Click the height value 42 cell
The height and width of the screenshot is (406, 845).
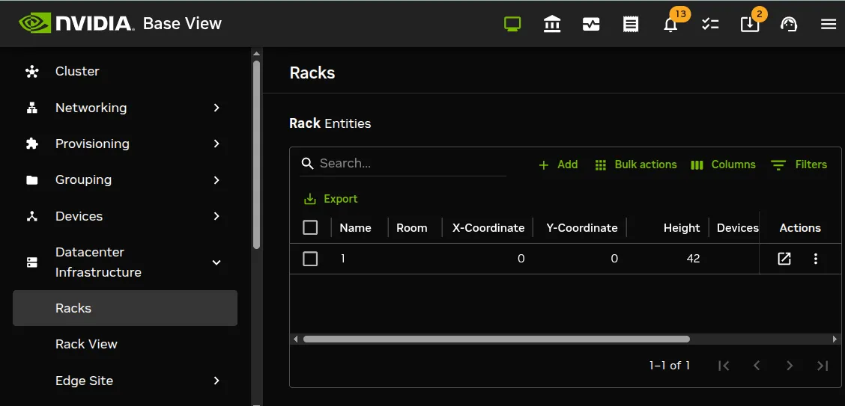coord(693,259)
